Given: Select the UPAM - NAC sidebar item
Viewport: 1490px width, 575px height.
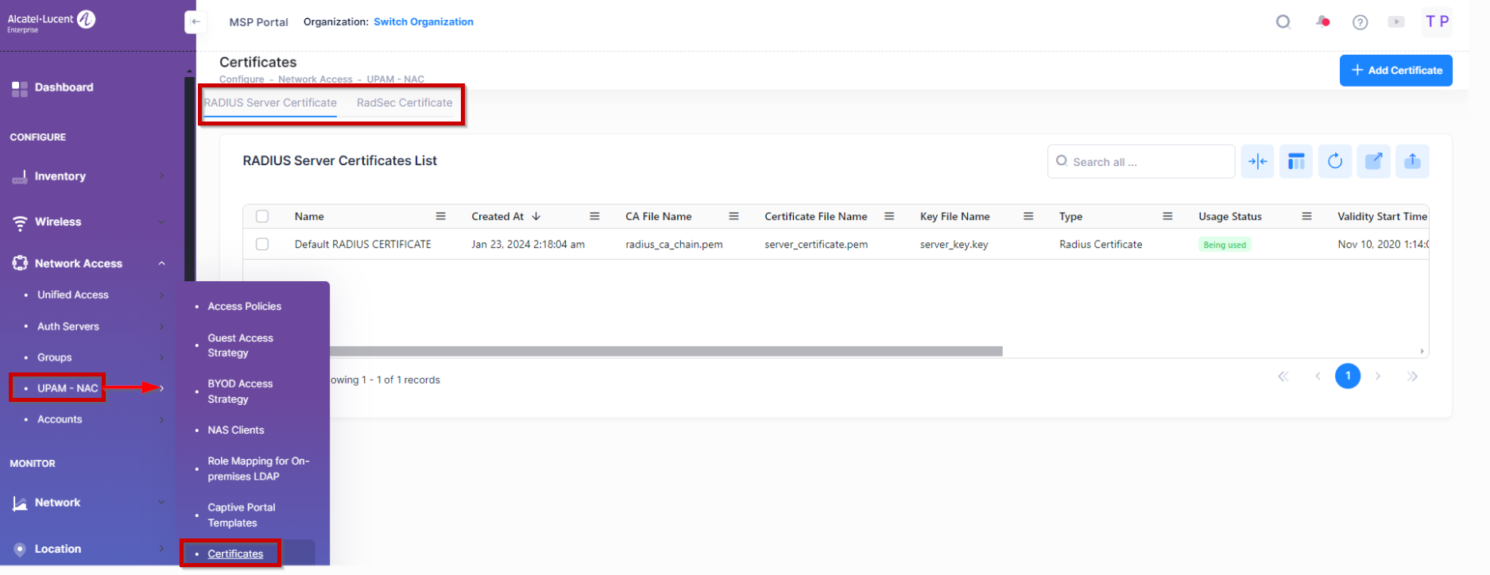Looking at the screenshot, I should coord(68,388).
